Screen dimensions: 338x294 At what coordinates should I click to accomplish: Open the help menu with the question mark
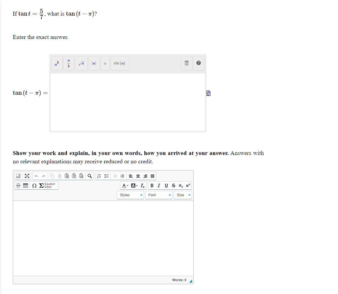[198, 63]
